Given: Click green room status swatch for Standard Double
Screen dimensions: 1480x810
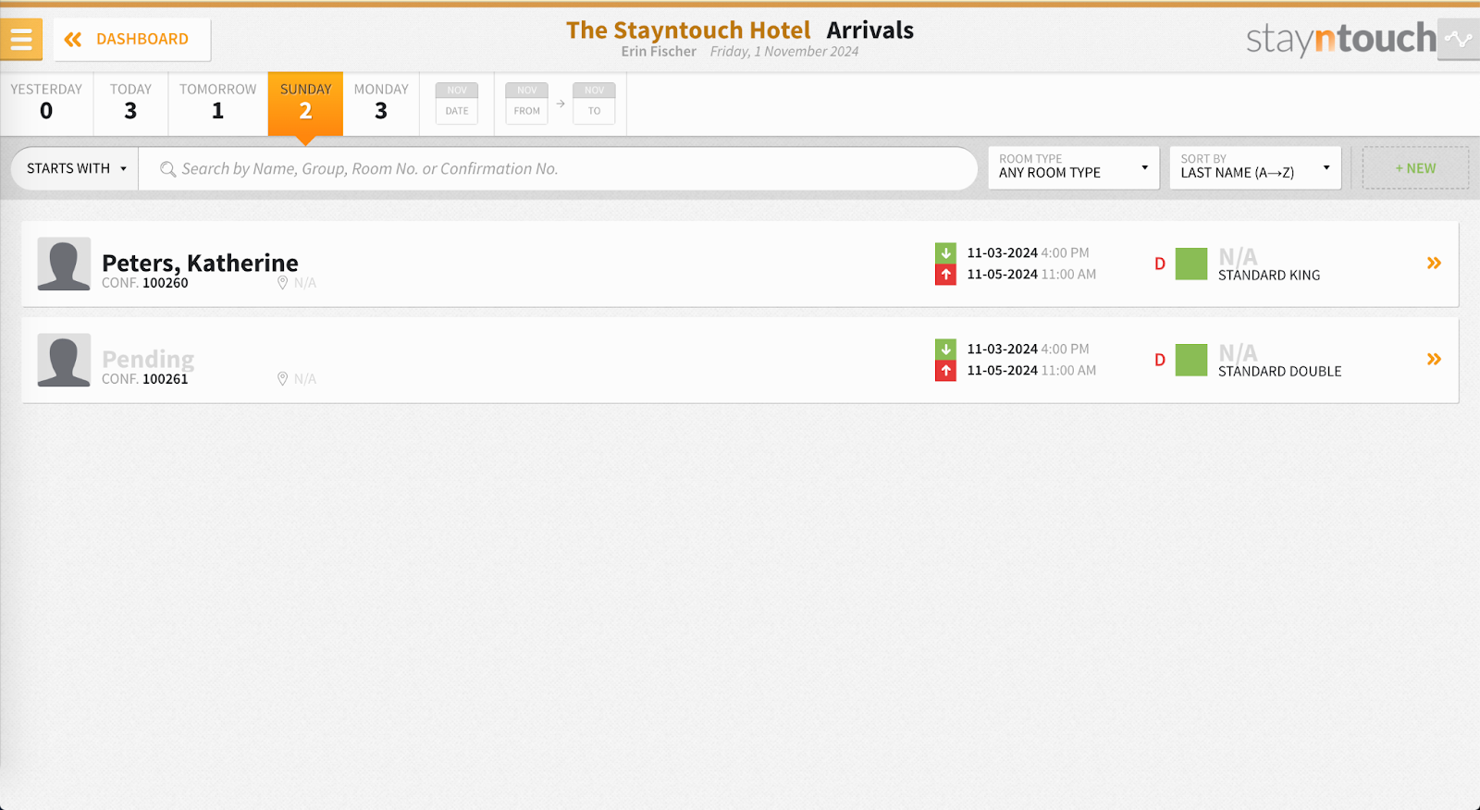Looking at the screenshot, I should tap(1191, 360).
